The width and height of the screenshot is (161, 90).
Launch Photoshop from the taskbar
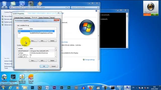[32, 88]
